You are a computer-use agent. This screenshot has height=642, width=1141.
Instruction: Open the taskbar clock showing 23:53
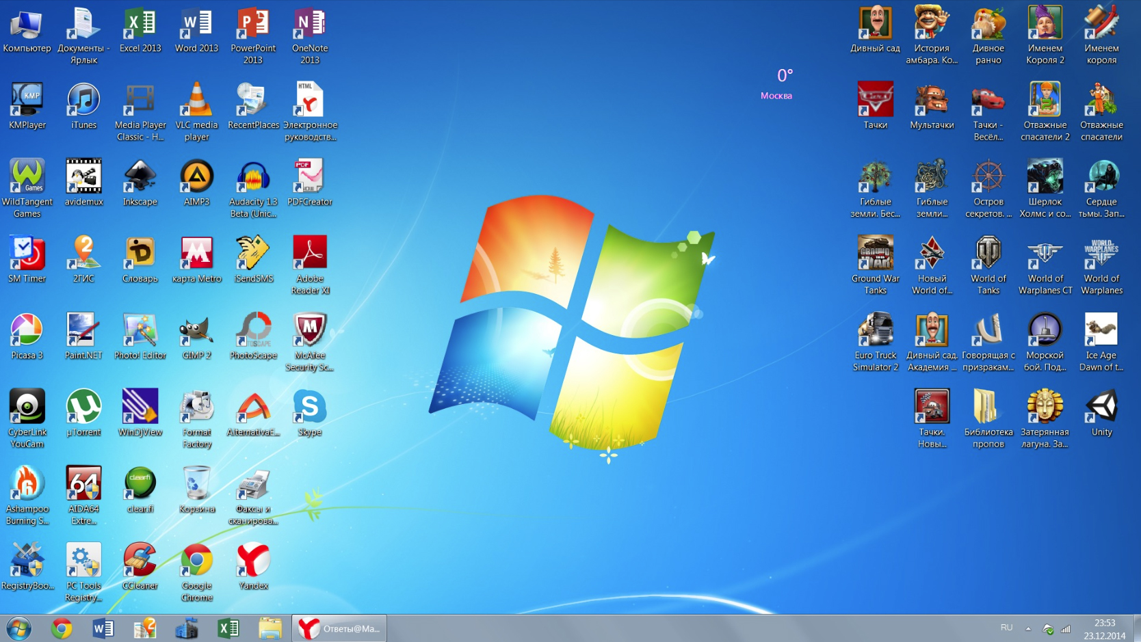pyautogui.click(x=1104, y=629)
